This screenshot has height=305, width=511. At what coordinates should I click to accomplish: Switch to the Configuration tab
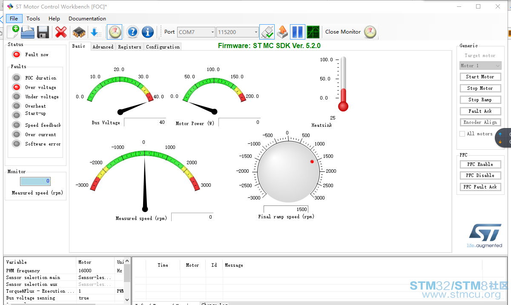pyautogui.click(x=163, y=47)
